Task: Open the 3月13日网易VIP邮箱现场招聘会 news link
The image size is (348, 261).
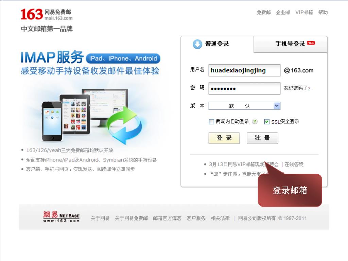Action: click(x=244, y=164)
